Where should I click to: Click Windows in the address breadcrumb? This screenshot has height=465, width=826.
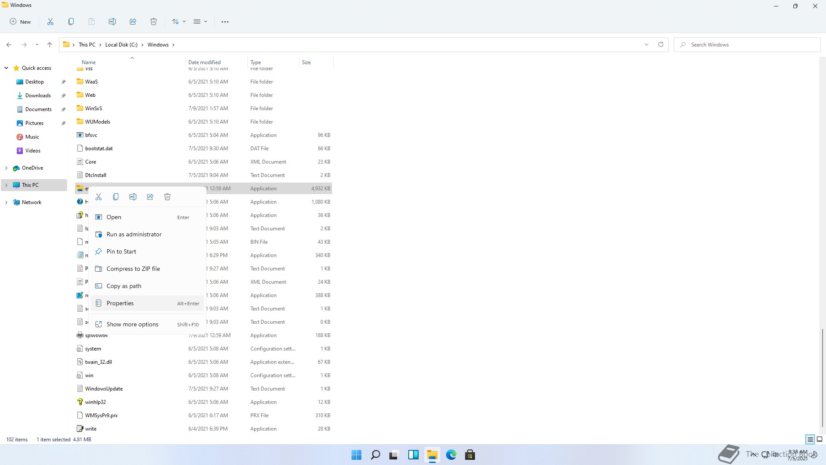click(x=158, y=45)
